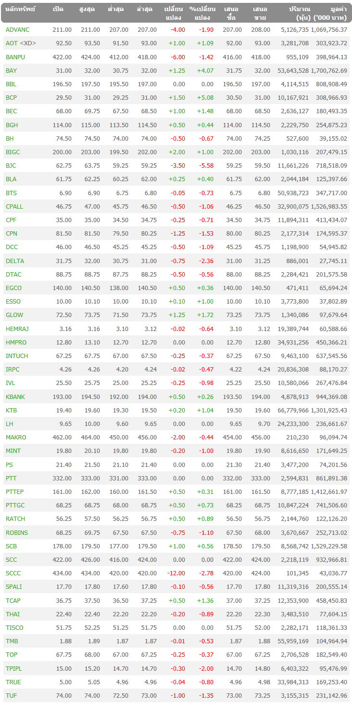The height and width of the screenshot is (704, 352).
Task: Click the ปริมาณ (หุ้น) column header
Action: point(299,13)
